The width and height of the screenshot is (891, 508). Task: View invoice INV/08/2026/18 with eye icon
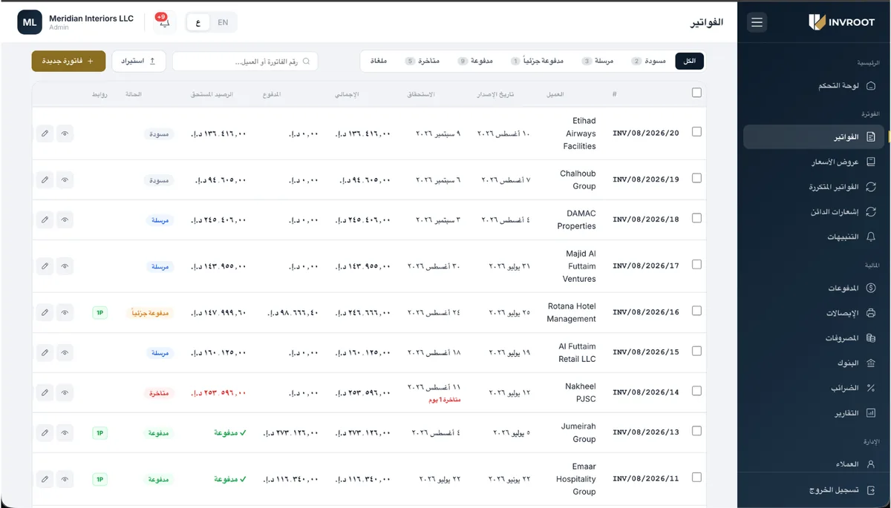(x=65, y=220)
